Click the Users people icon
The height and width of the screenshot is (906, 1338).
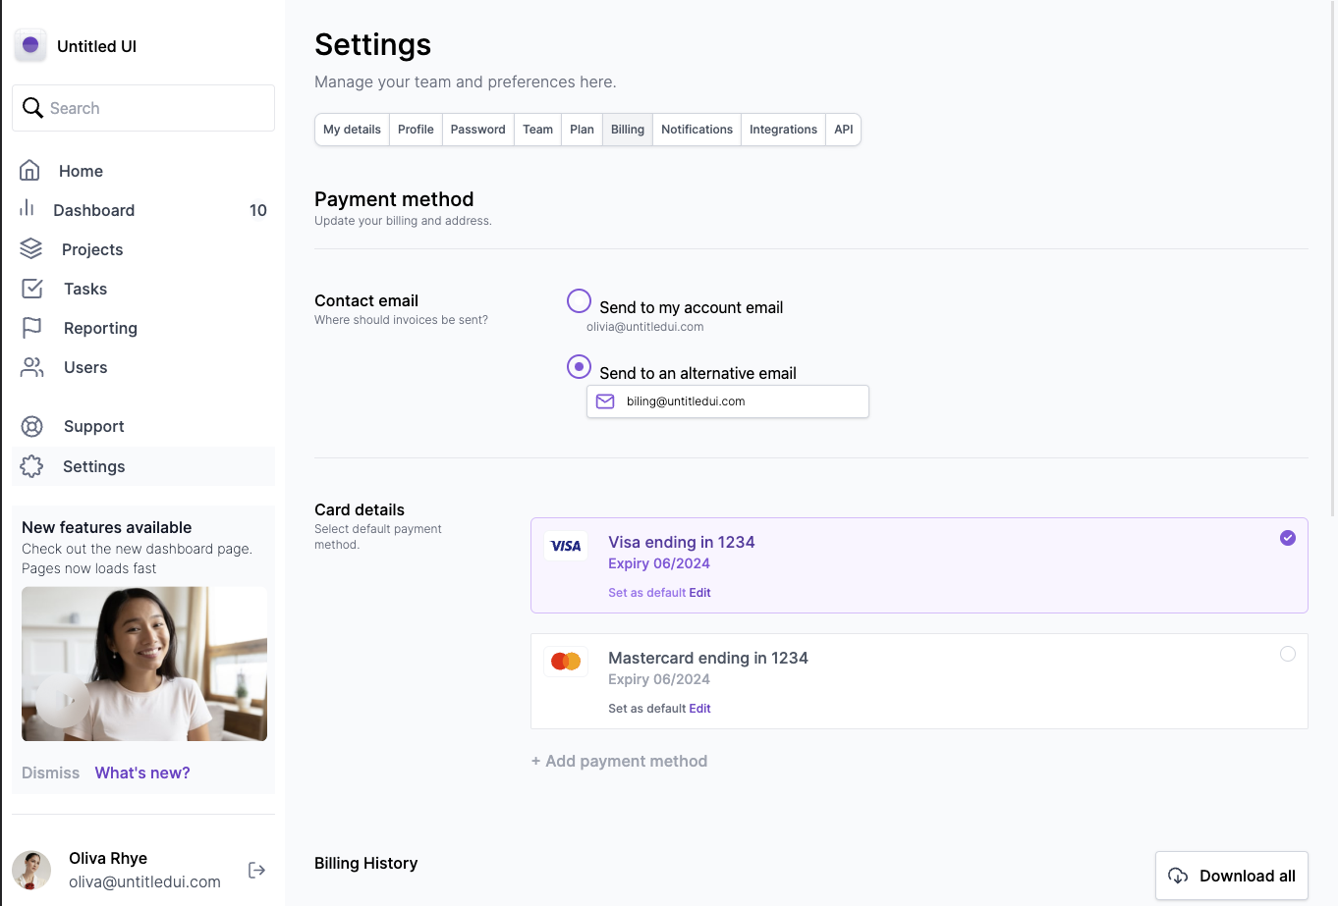coord(31,367)
